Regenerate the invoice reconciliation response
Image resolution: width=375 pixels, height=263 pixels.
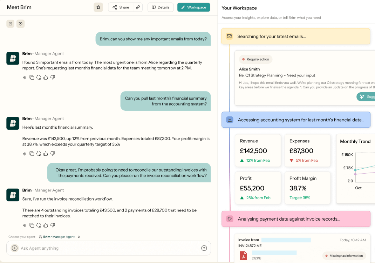tap(39, 225)
